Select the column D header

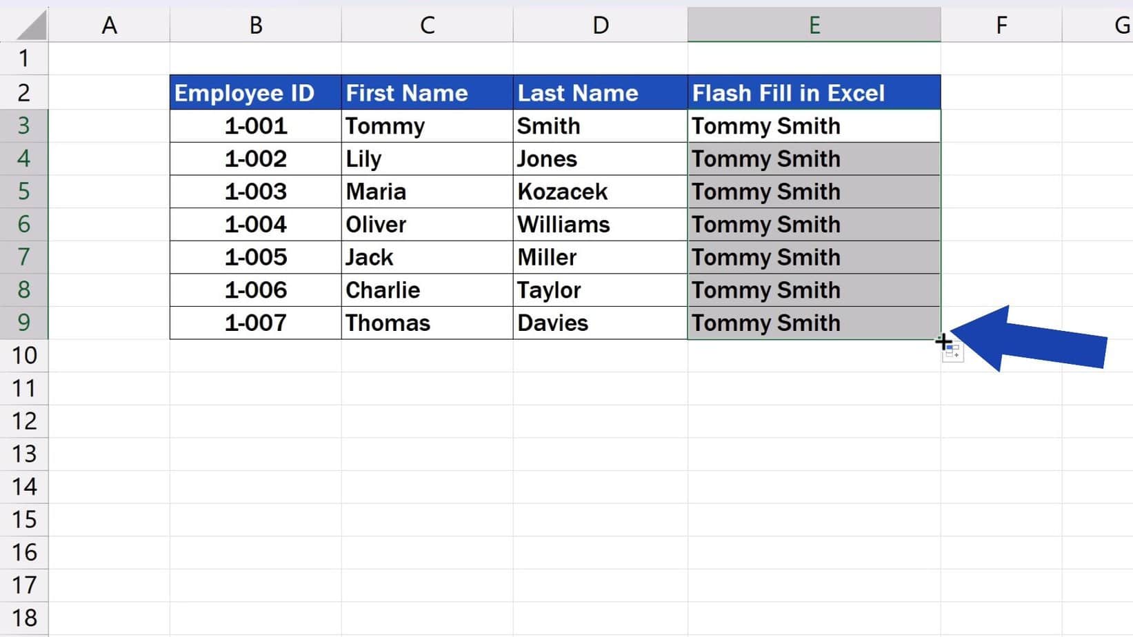coord(600,26)
